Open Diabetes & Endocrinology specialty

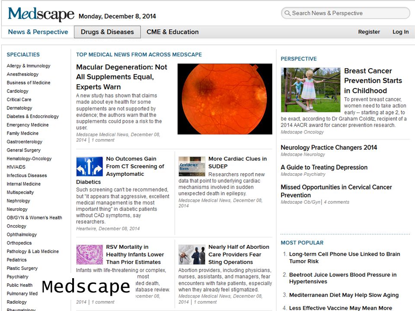click(33, 117)
